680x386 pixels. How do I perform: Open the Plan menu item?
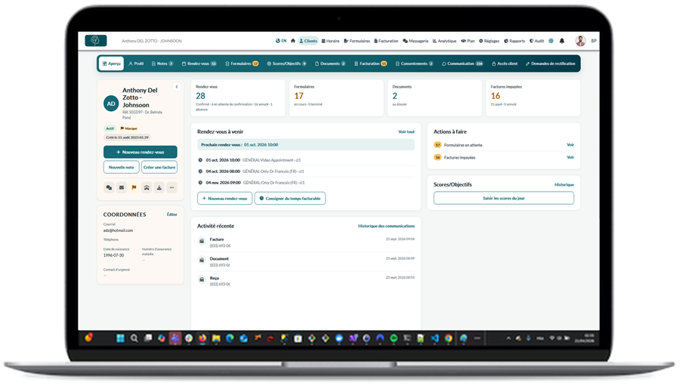pyautogui.click(x=468, y=41)
